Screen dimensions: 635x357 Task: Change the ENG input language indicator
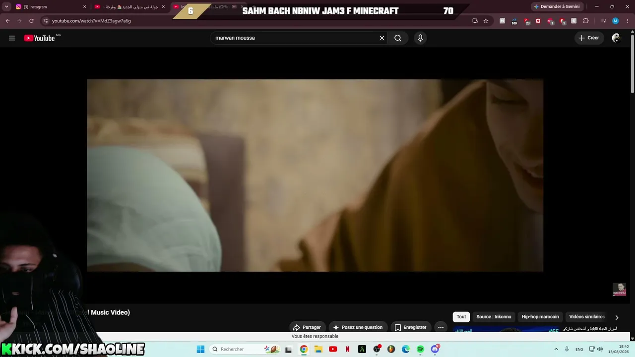click(579, 349)
